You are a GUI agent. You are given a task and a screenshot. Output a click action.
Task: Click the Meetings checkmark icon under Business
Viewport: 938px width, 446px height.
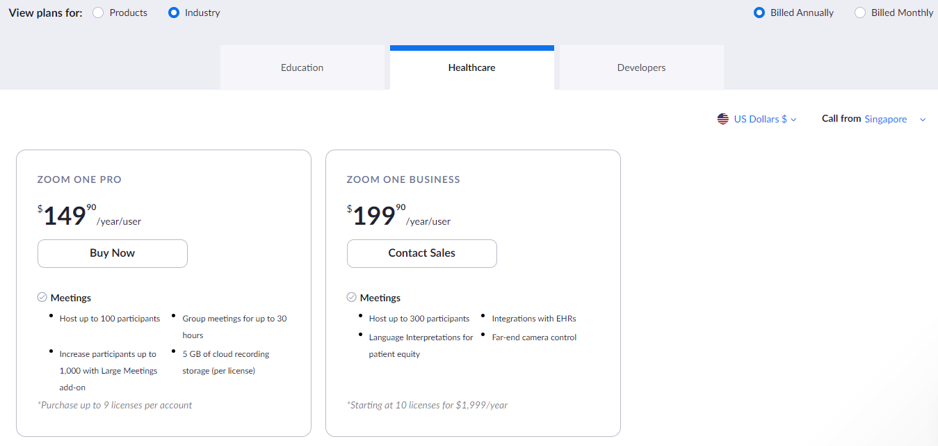pyautogui.click(x=351, y=297)
